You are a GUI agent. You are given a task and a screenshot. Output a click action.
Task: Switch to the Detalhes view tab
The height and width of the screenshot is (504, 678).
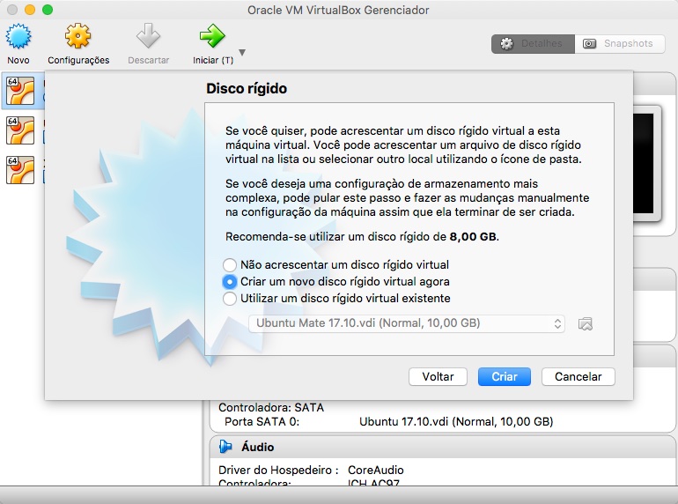coord(533,43)
